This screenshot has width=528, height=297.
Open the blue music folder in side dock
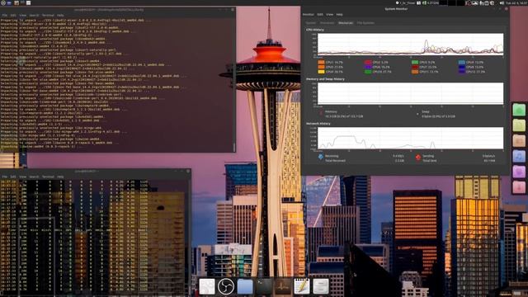point(519,157)
